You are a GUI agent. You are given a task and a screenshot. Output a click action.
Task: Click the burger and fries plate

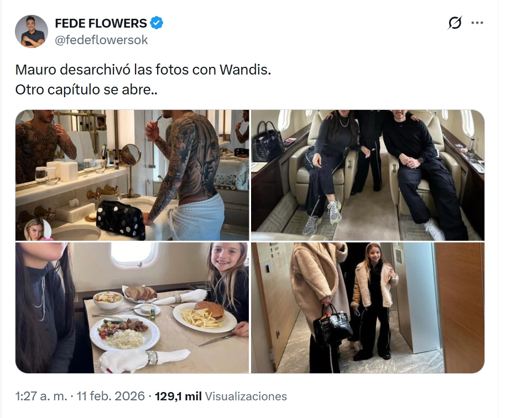point(205,316)
